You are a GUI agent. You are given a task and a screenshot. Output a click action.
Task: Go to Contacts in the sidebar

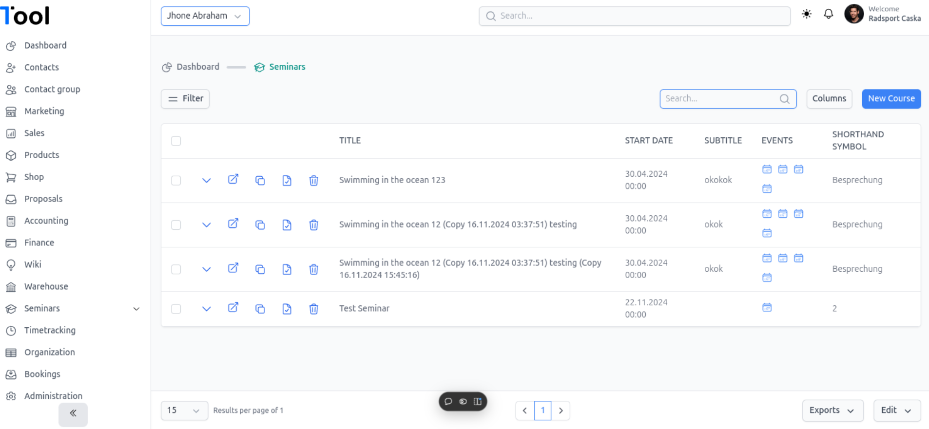point(41,67)
